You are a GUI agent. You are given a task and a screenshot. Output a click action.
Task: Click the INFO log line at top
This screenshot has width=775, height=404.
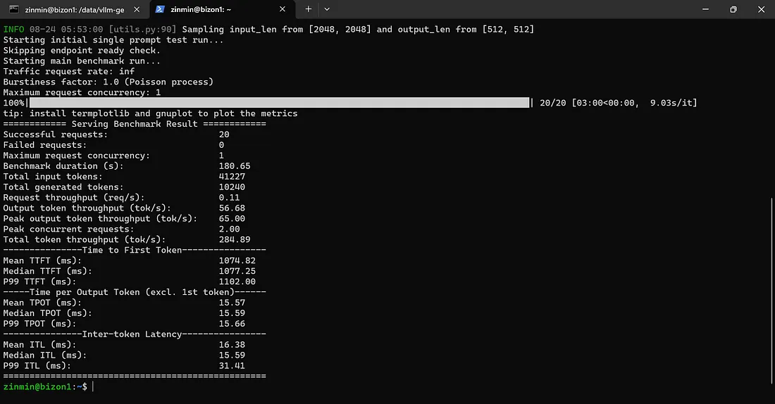pyautogui.click(x=268, y=30)
